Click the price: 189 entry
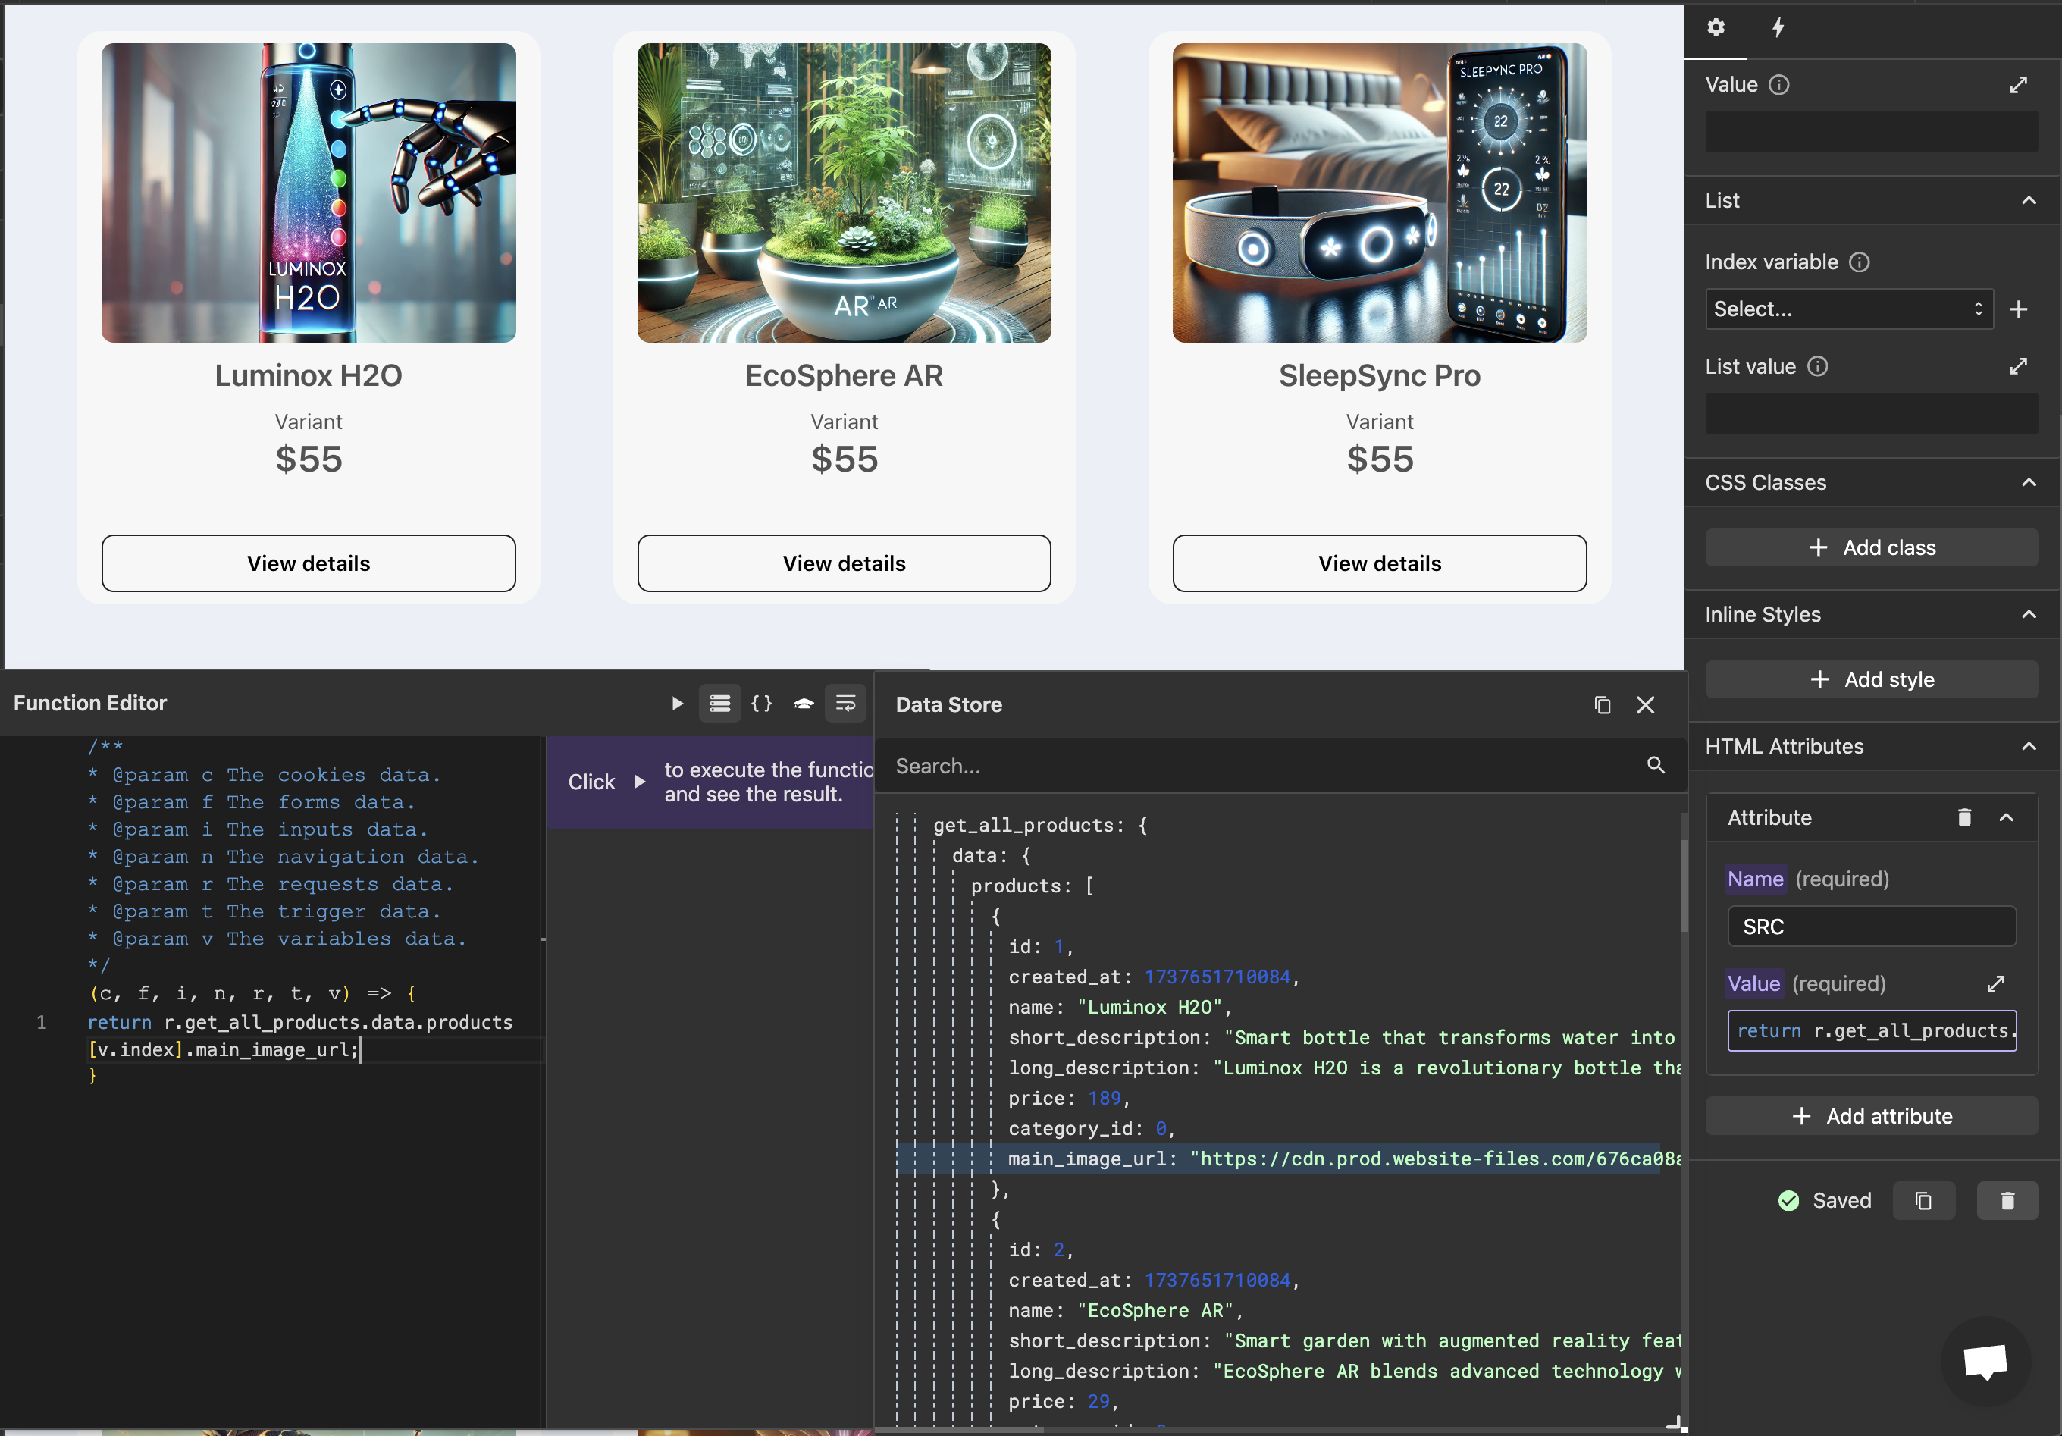2062x1436 pixels. (x=1068, y=1097)
